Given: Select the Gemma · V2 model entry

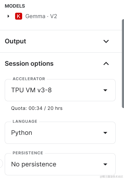Looking at the screenshot, I should pyautogui.click(x=41, y=16).
